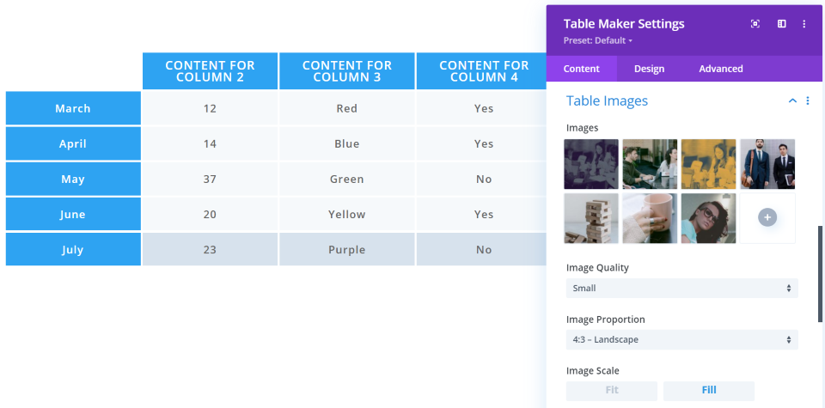Open the Preset: Default dropdown
Screen dimensions: 825x408
598,40
